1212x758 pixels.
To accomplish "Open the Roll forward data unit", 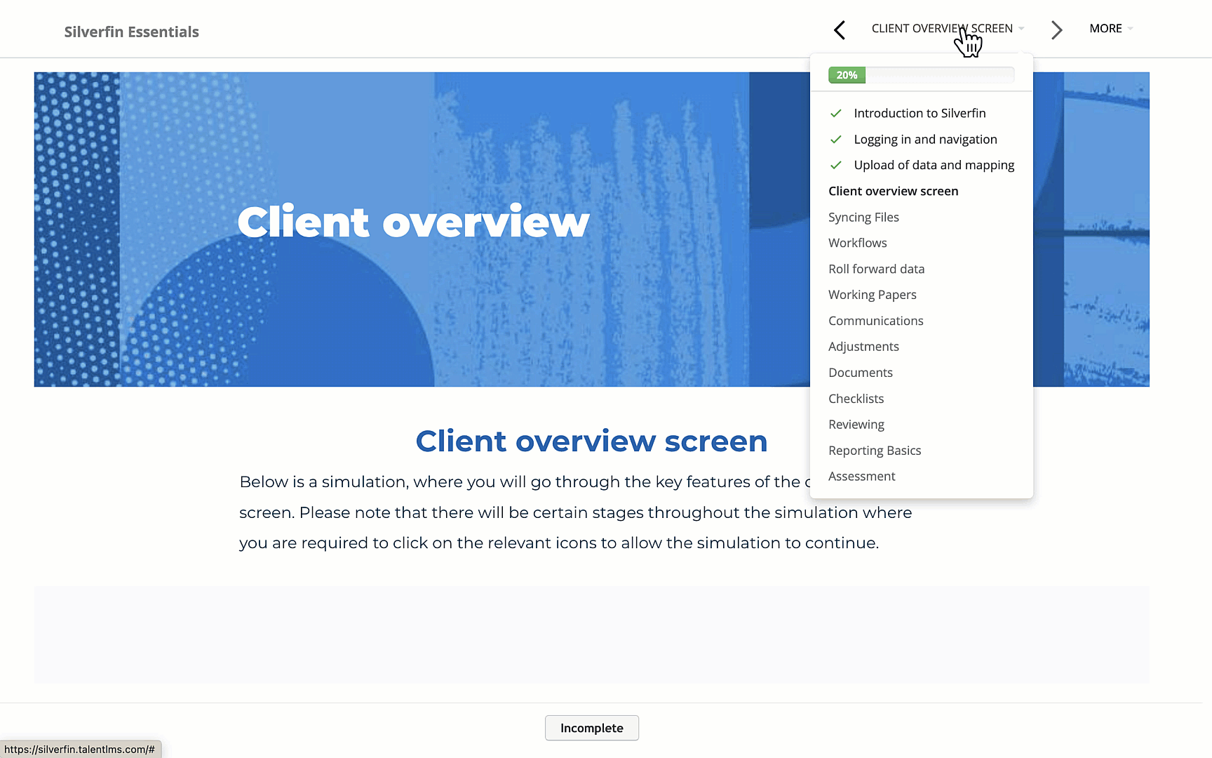I will pyautogui.click(x=876, y=269).
